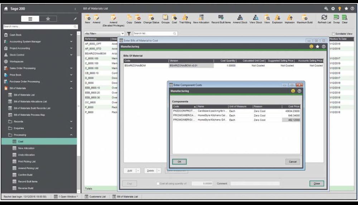The width and height of the screenshot is (358, 205).
Task: Select the Amend toolbar icon
Action: click(96, 19)
